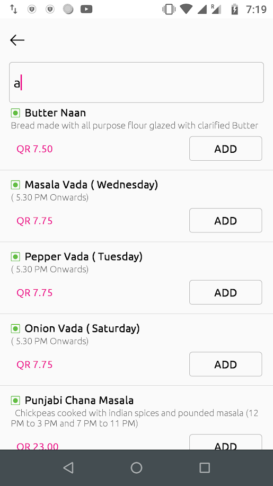Add Pepper Vada (Tuesday) to cart
273x486 pixels.
[226, 292]
